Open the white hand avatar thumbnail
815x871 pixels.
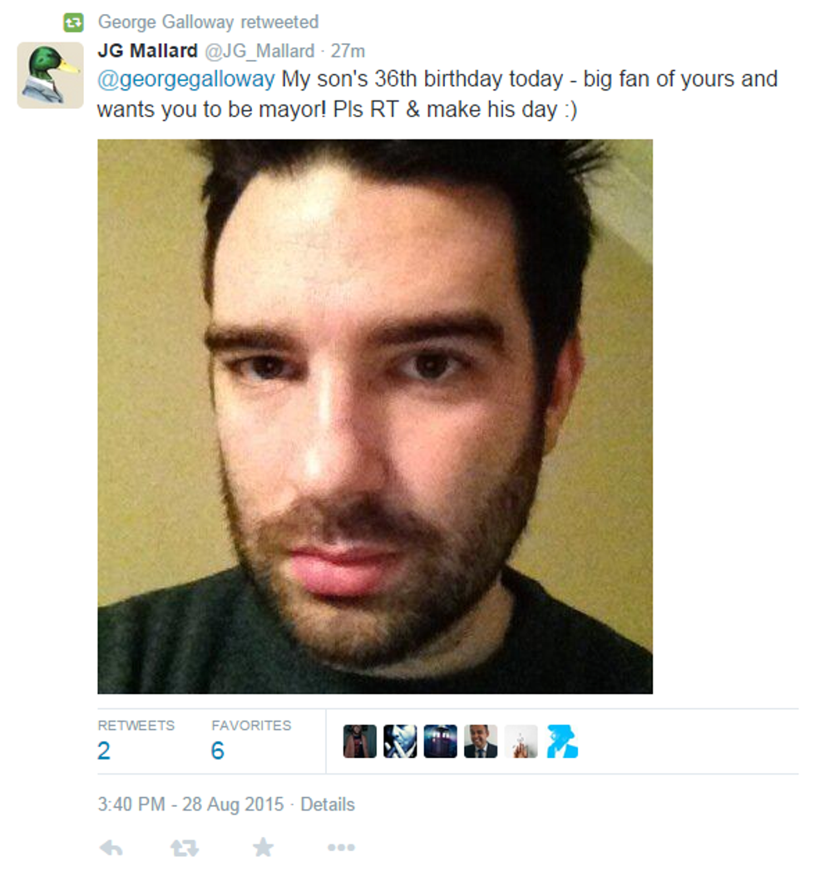click(x=521, y=741)
